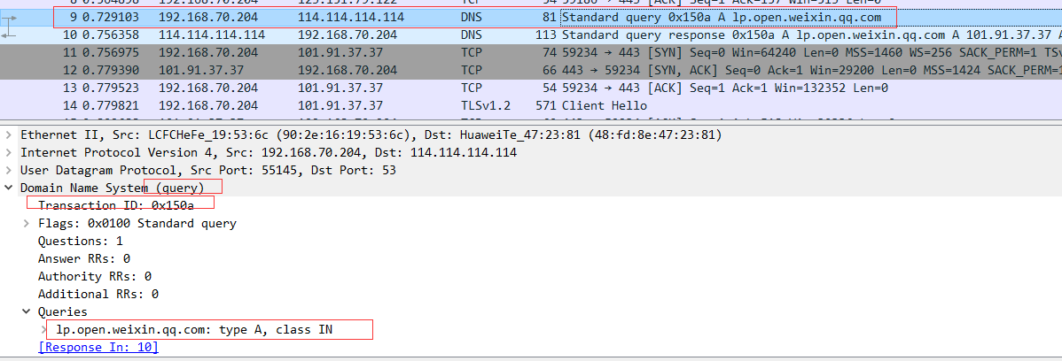Select the Answer RRs: 0 field
1062x361 pixels.
84,258
